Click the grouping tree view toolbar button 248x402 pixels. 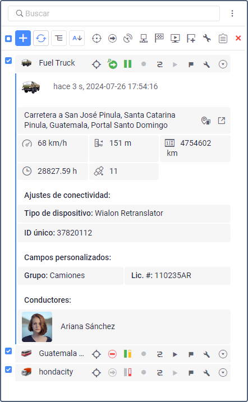[x=59, y=38]
